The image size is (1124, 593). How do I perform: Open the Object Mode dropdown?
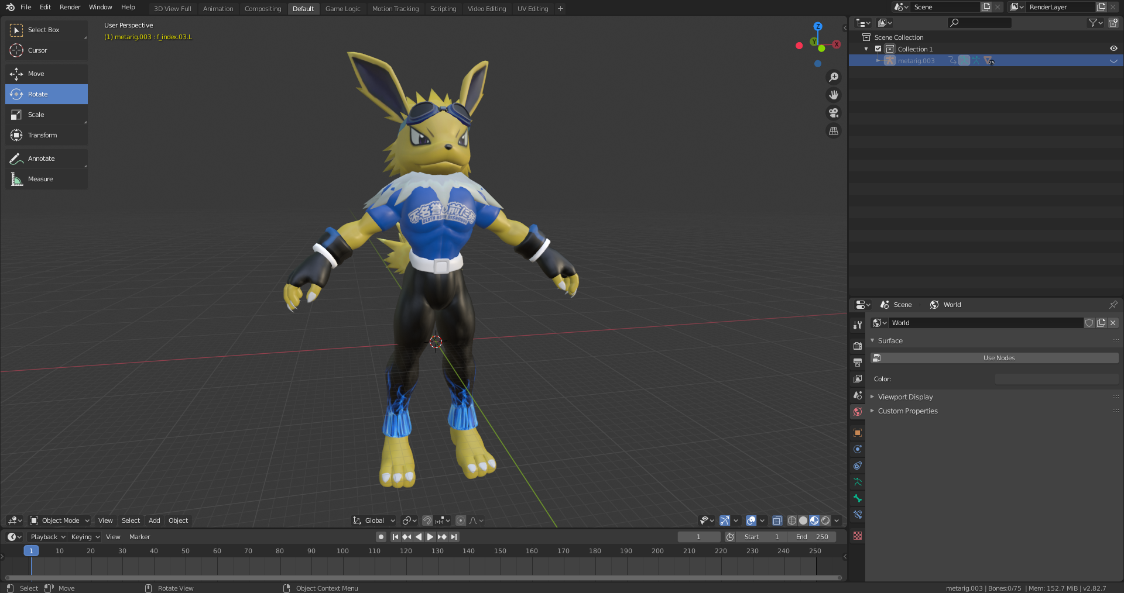pyautogui.click(x=59, y=520)
